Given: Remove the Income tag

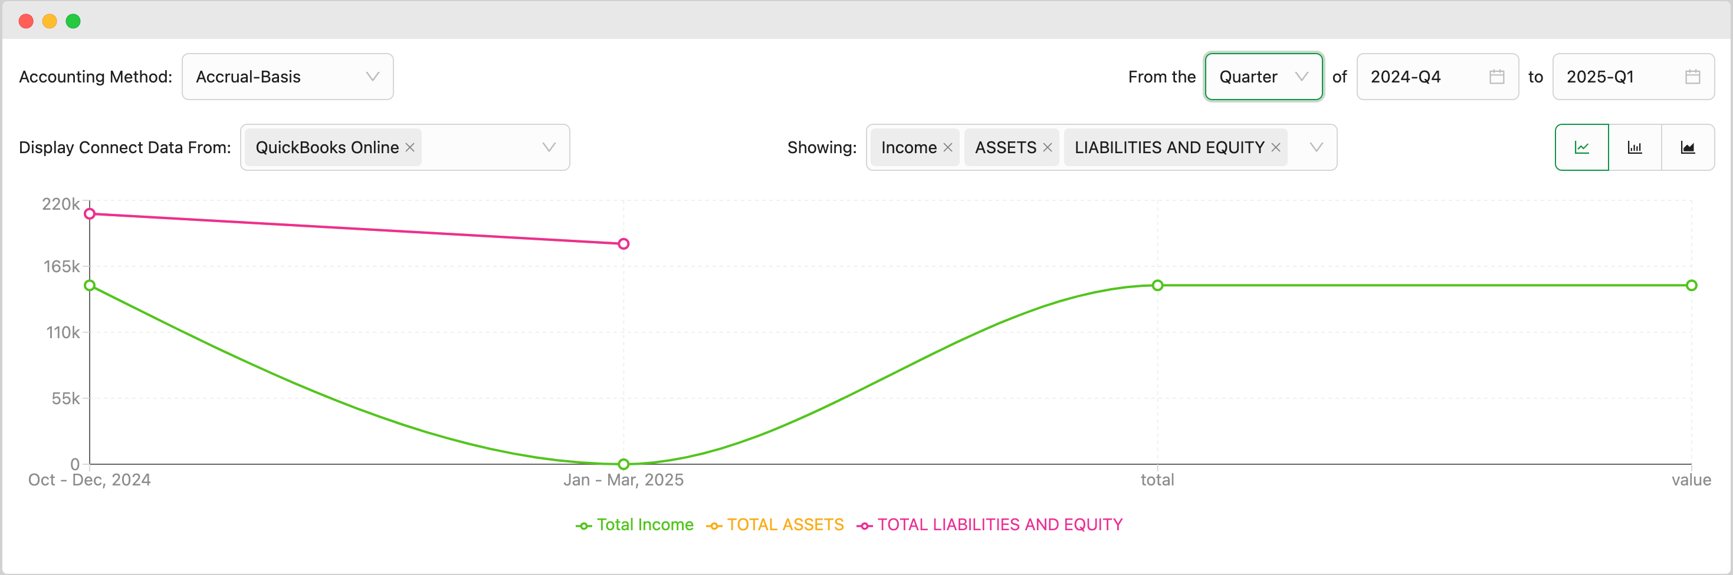Looking at the screenshot, I should pyautogui.click(x=948, y=147).
